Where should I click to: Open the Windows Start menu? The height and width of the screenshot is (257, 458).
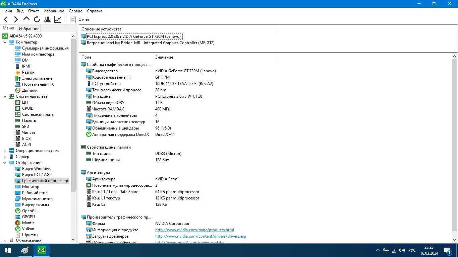pos(8,250)
